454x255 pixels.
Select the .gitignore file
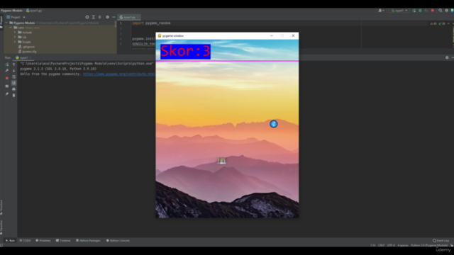[26, 47]
